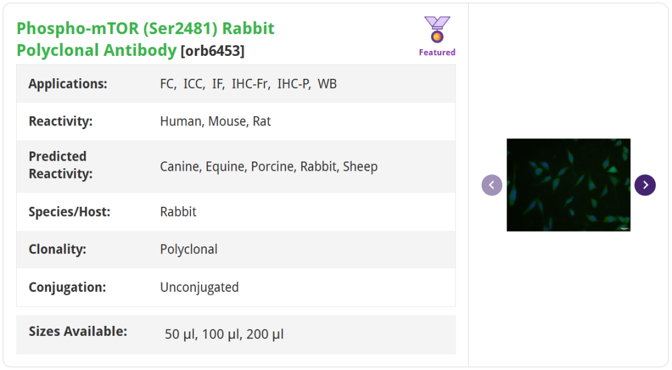Screen dimensions: 672x370
Task: Go to the previous product image
Action: pyautogui.click(x=492, y=185)
